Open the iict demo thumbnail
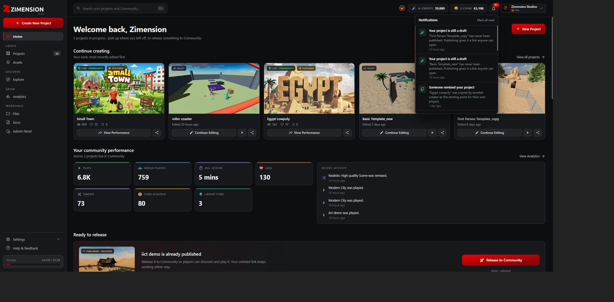This screenshot has height=302, width=614. (107, 259)
